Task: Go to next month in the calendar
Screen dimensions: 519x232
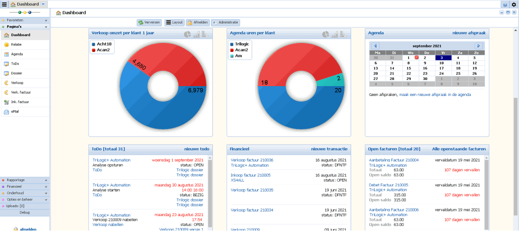Action: [478, 46]
